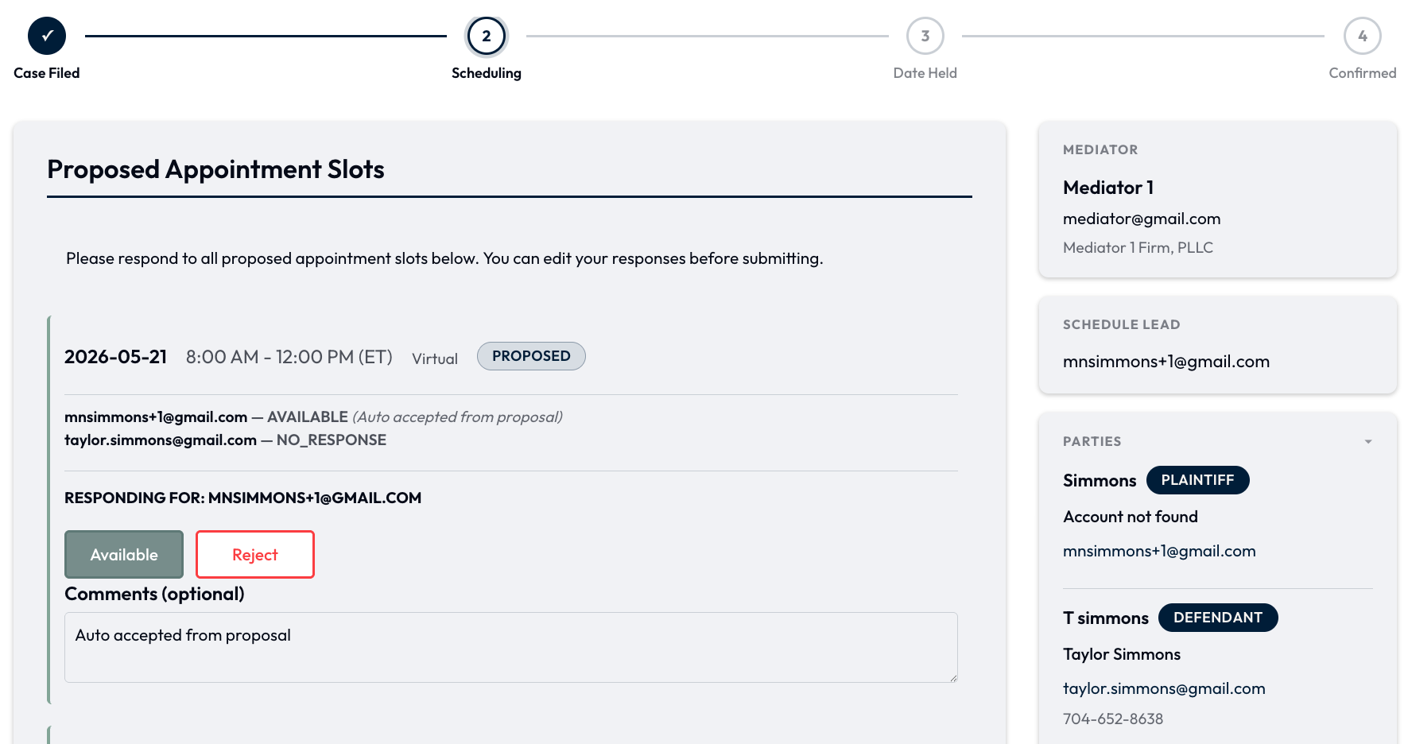1408x744 pixels.
Task: Click the PROPOSED status badge
Action: tap(531, 356)
